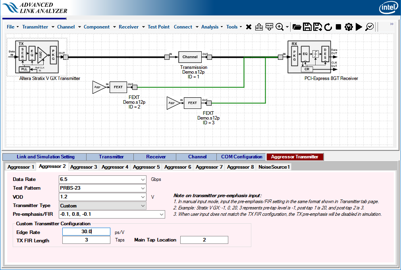Select the Channel block in the diagram
The height and width of the screenshot is (270, 401).
click(190, 57)
